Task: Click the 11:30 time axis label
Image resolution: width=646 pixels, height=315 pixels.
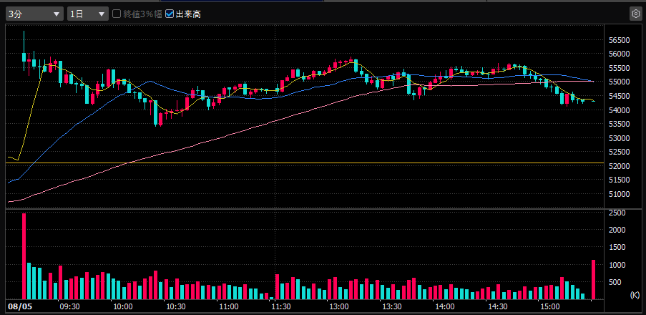Action: [x=282, y=307]
